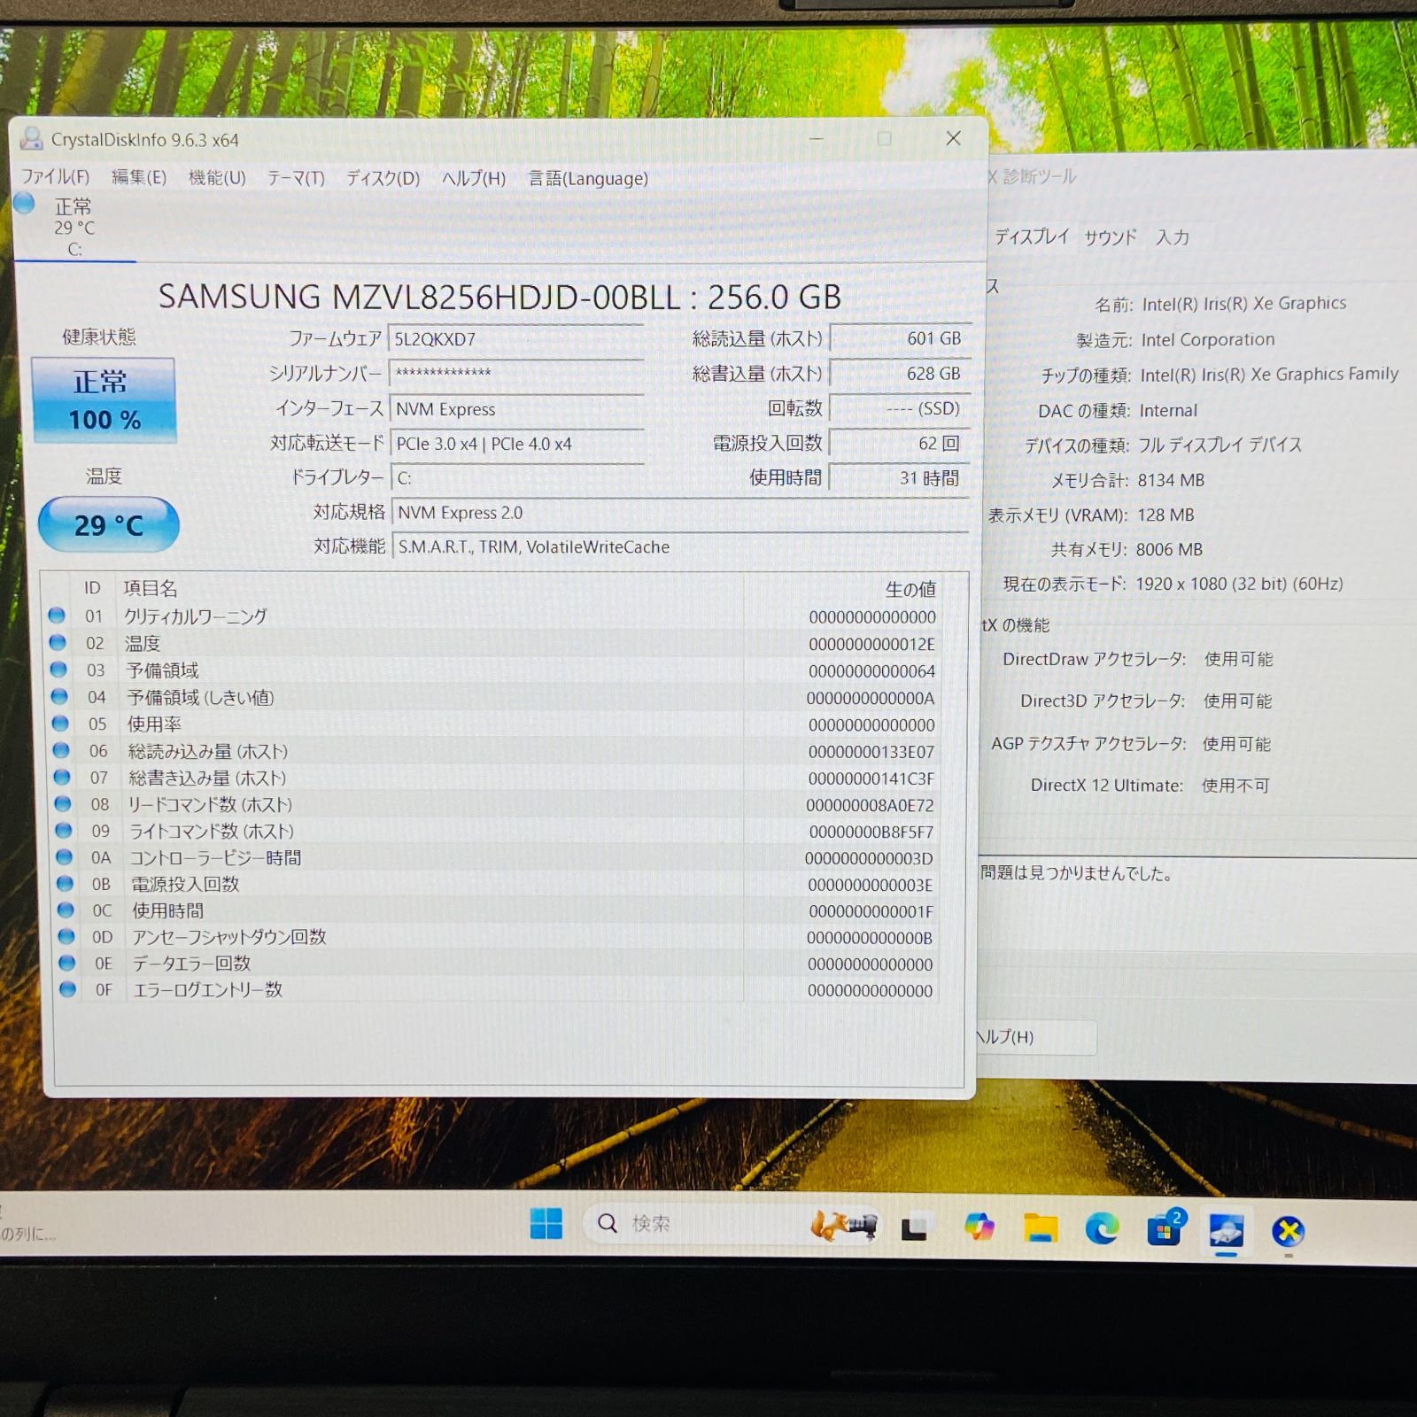Switch to ディスプレイ tab in diagnostic tool
This screenshot has height=1417, width=1417.
1032,236
